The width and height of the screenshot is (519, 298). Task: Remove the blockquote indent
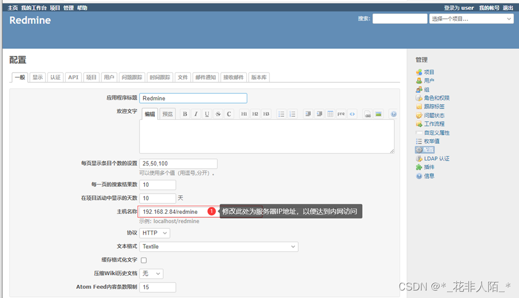point(319,114)
